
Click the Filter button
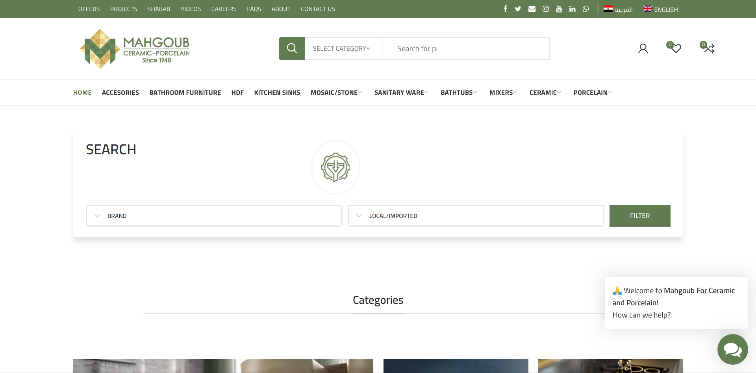(640, 216)
